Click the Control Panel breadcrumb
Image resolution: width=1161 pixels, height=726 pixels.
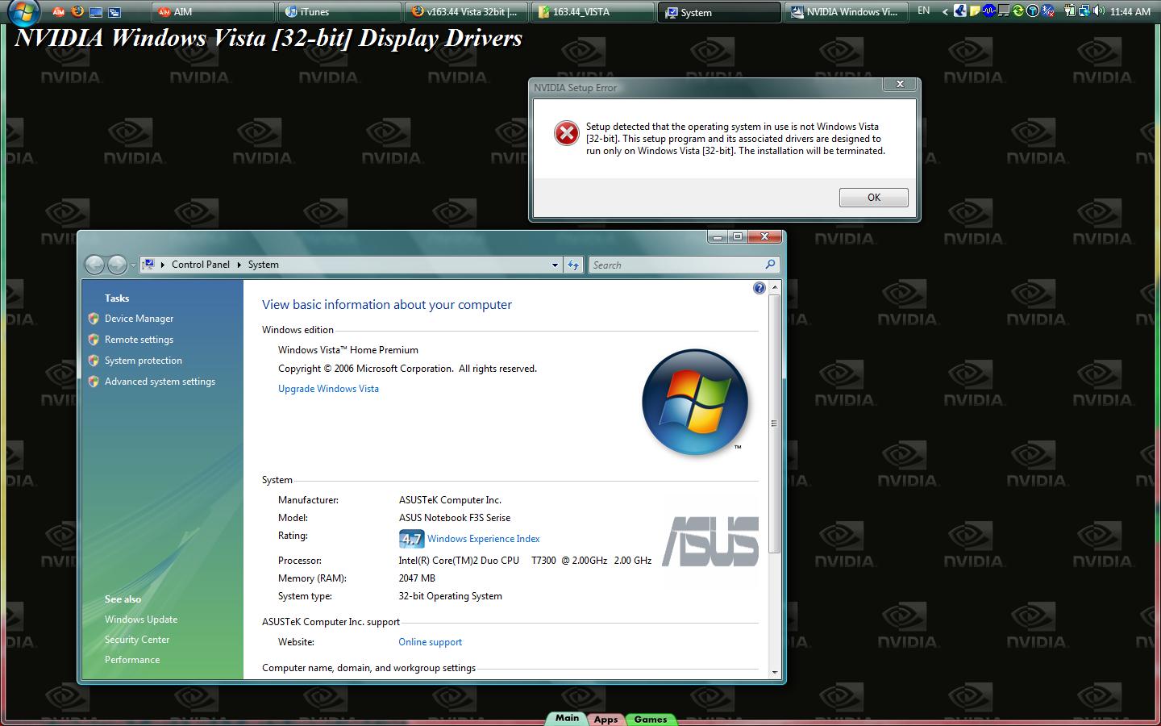[x=201, y=265]
